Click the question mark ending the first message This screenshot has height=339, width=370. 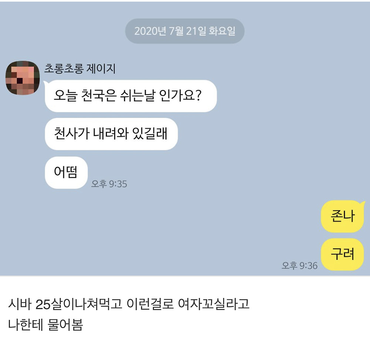click(x=198, y=95)
